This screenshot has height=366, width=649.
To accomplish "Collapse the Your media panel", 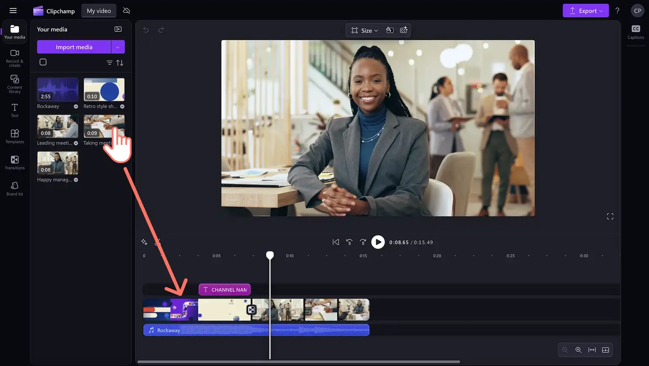I will (118, 29).
